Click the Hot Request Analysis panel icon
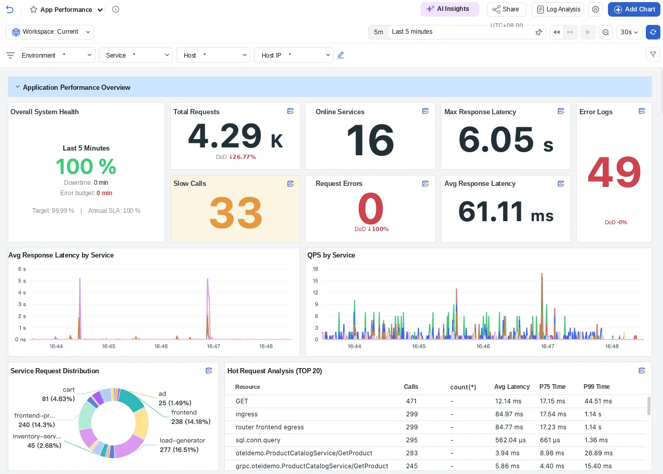Screen dimensions: 663x474 click(642, 371)
